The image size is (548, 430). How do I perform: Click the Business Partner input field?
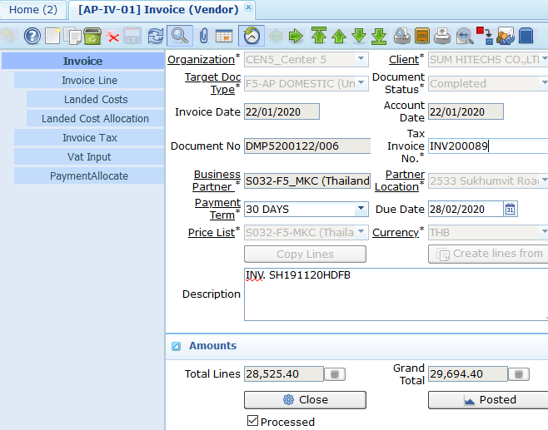click(x=307, y=180)
